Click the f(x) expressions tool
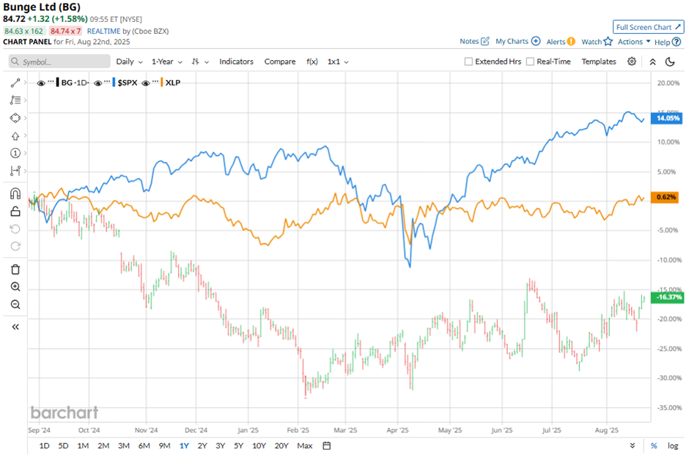This screenshot has width=689, height=455. (312, 62)
